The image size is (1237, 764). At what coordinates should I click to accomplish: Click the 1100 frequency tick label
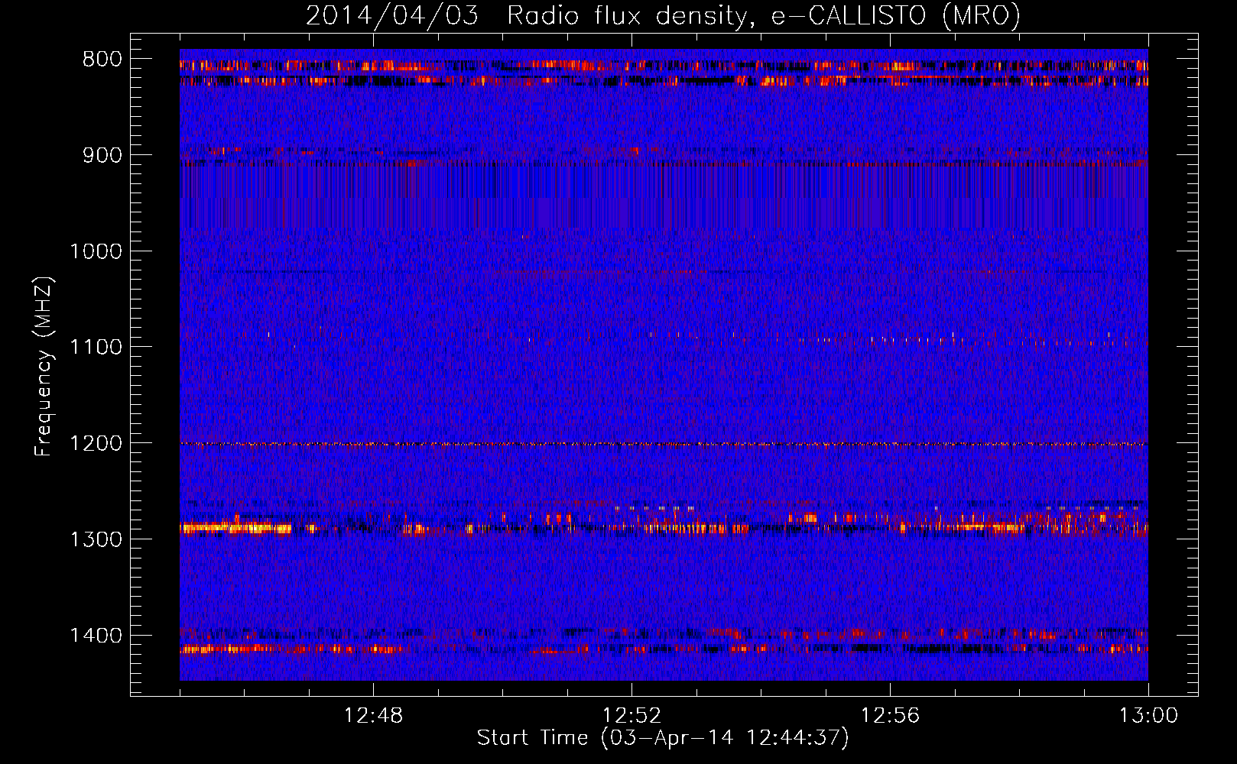click(96, 347)
